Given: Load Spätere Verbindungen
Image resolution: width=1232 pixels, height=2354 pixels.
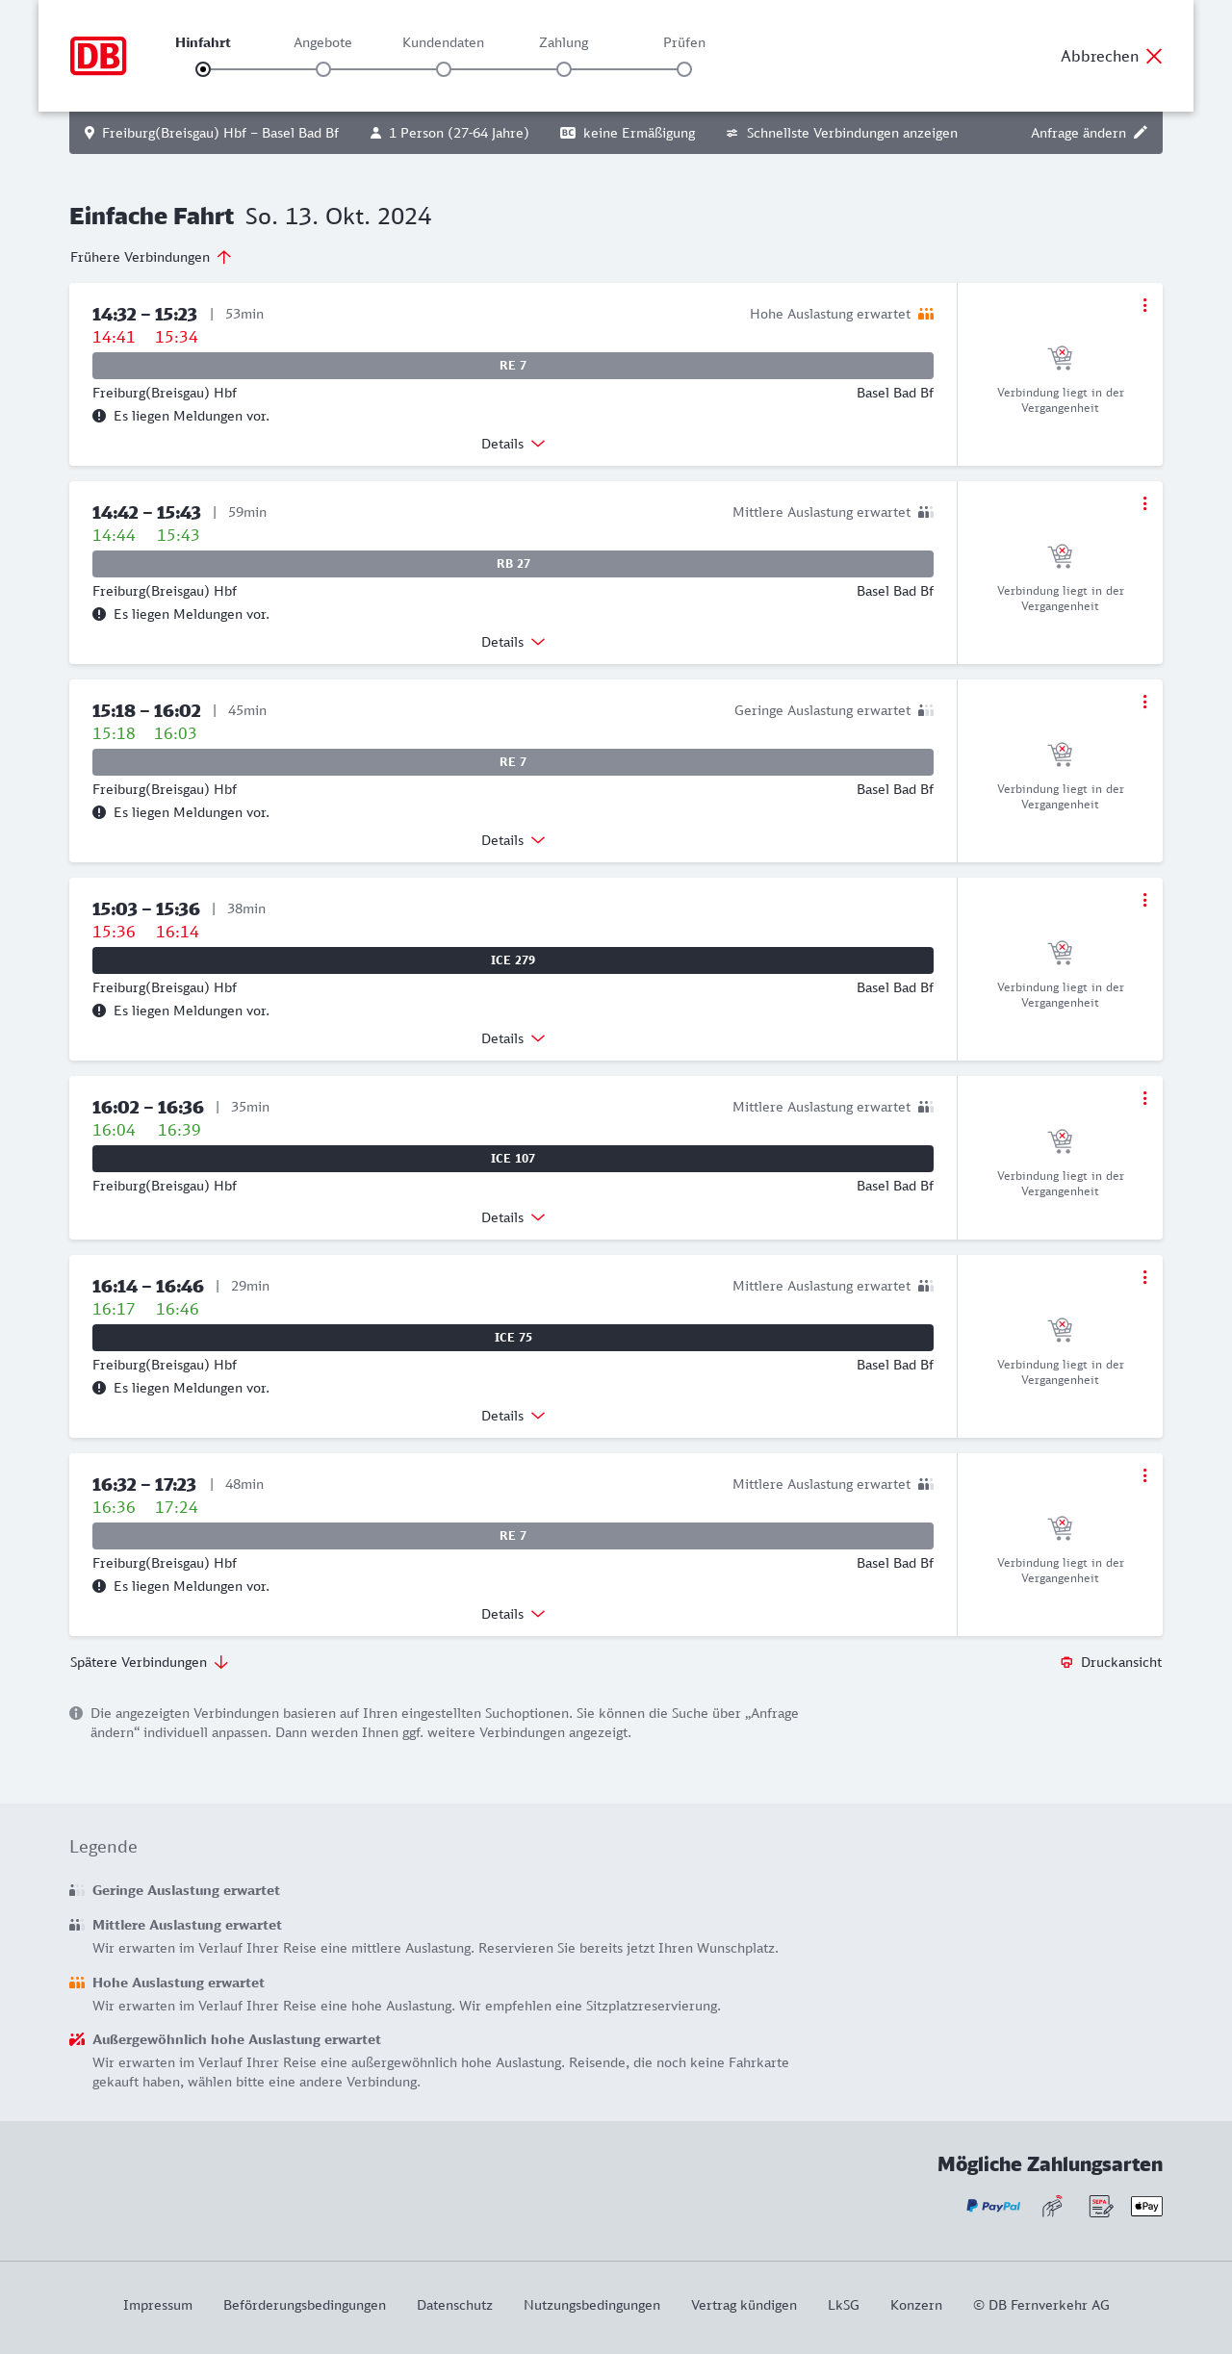Looking at the screenshot, I should click(149, 1662).
